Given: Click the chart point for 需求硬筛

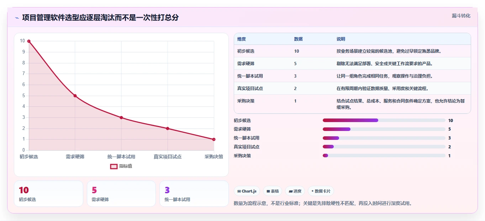Looking at the screenshot, I should tap(75, 96).
